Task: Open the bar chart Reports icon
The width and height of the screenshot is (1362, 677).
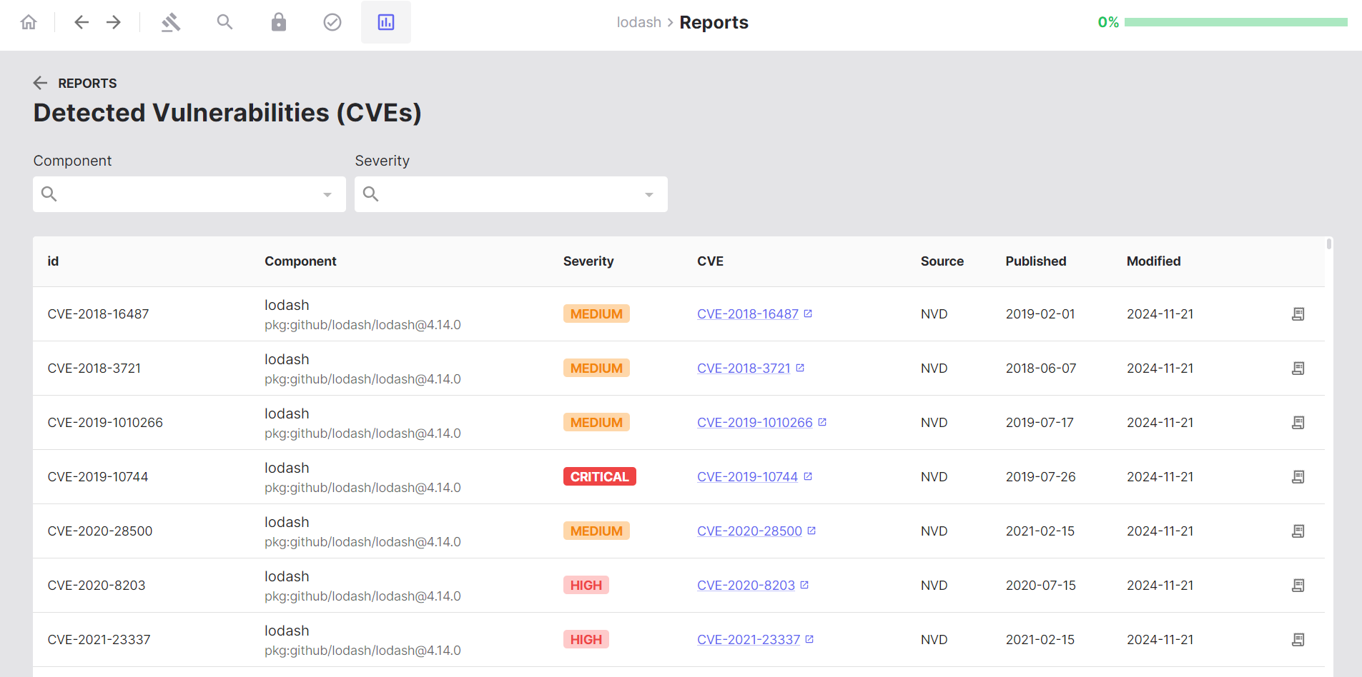Action: click(x=385, y=22)
